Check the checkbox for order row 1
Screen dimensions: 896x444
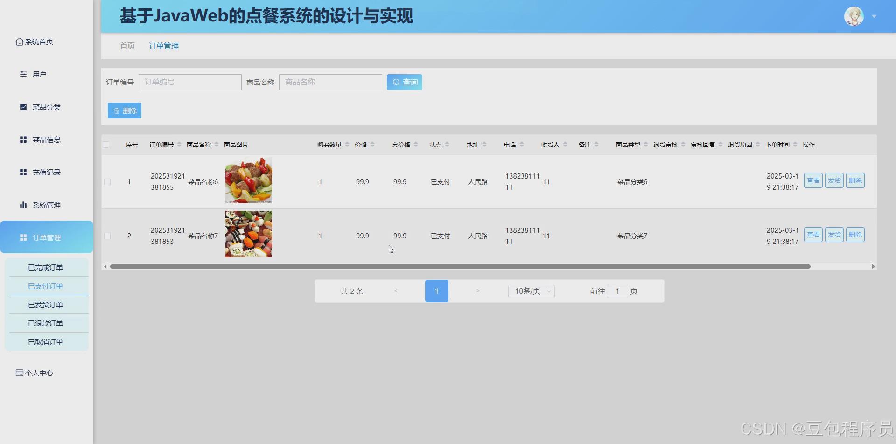click(x=106, y=182)
